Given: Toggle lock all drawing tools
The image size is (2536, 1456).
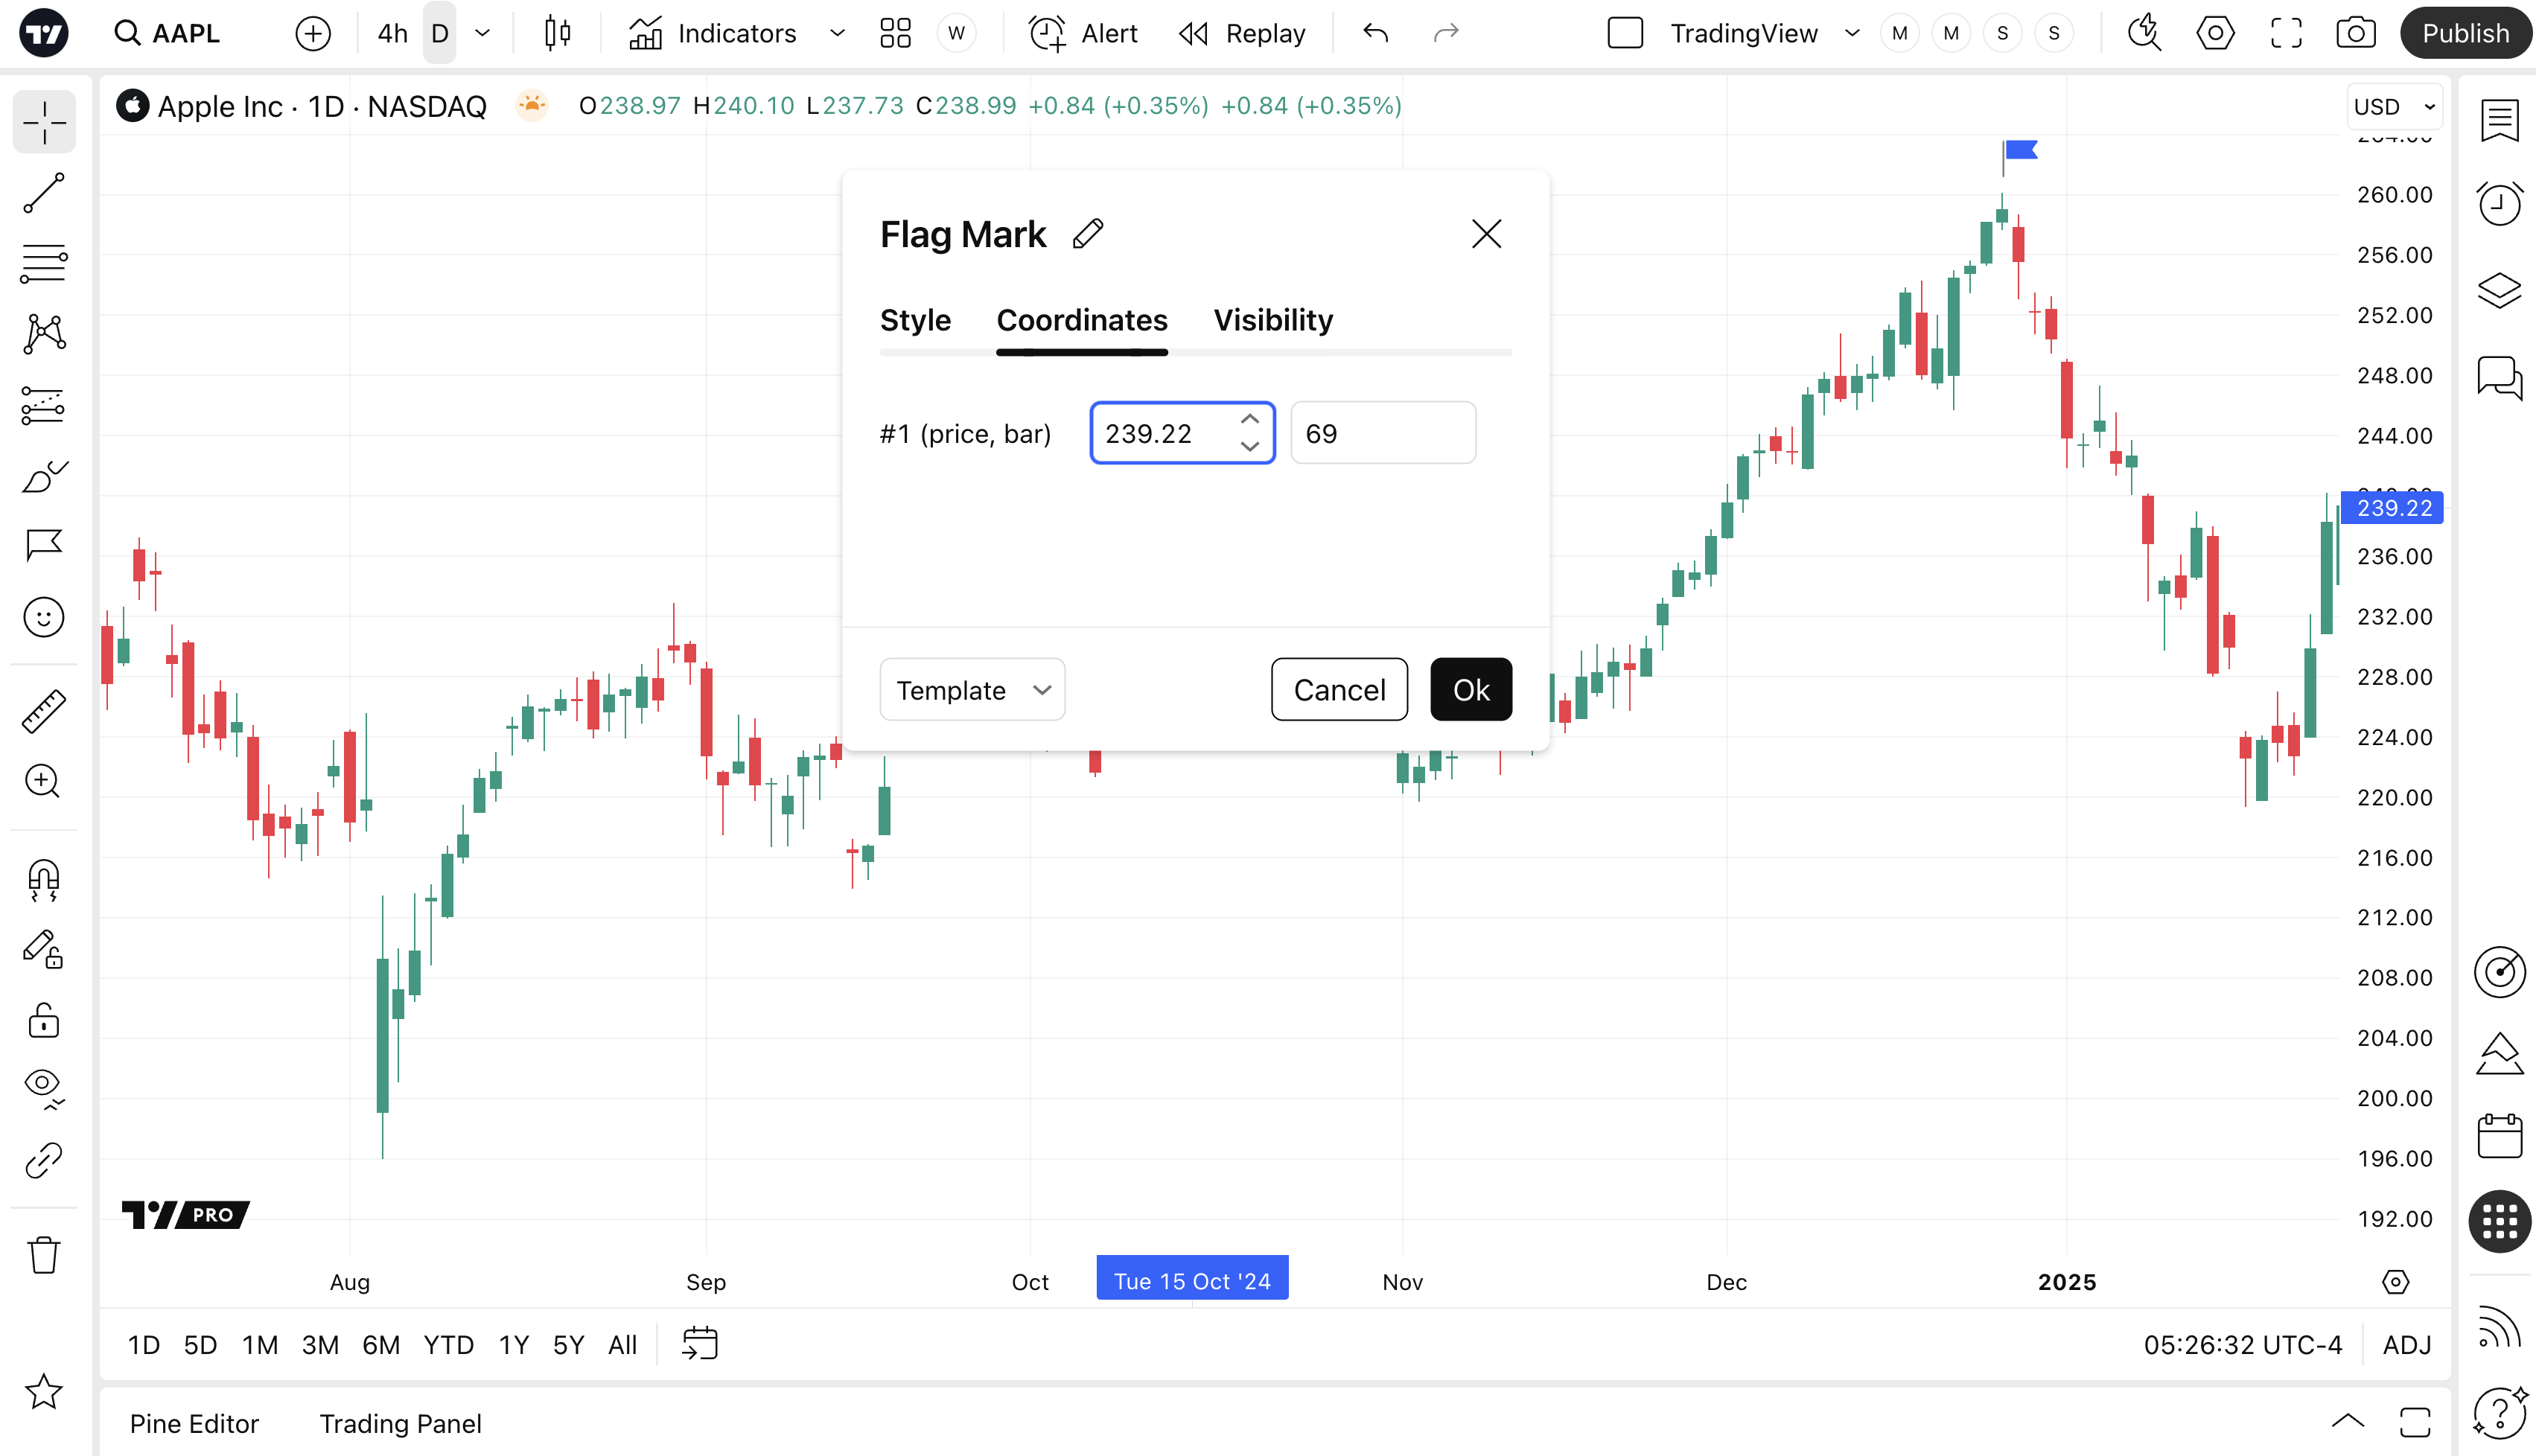Looking at the screenshot, I should pos(44,1021).
